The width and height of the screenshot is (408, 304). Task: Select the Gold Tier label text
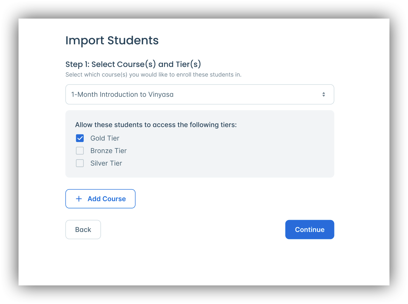point(105,138)
